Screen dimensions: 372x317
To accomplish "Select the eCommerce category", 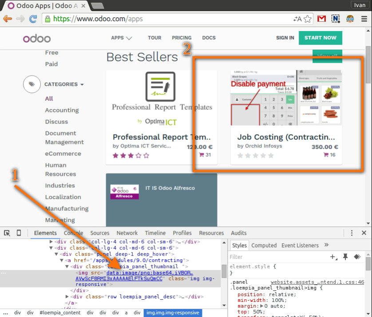I will pos(63,154).
